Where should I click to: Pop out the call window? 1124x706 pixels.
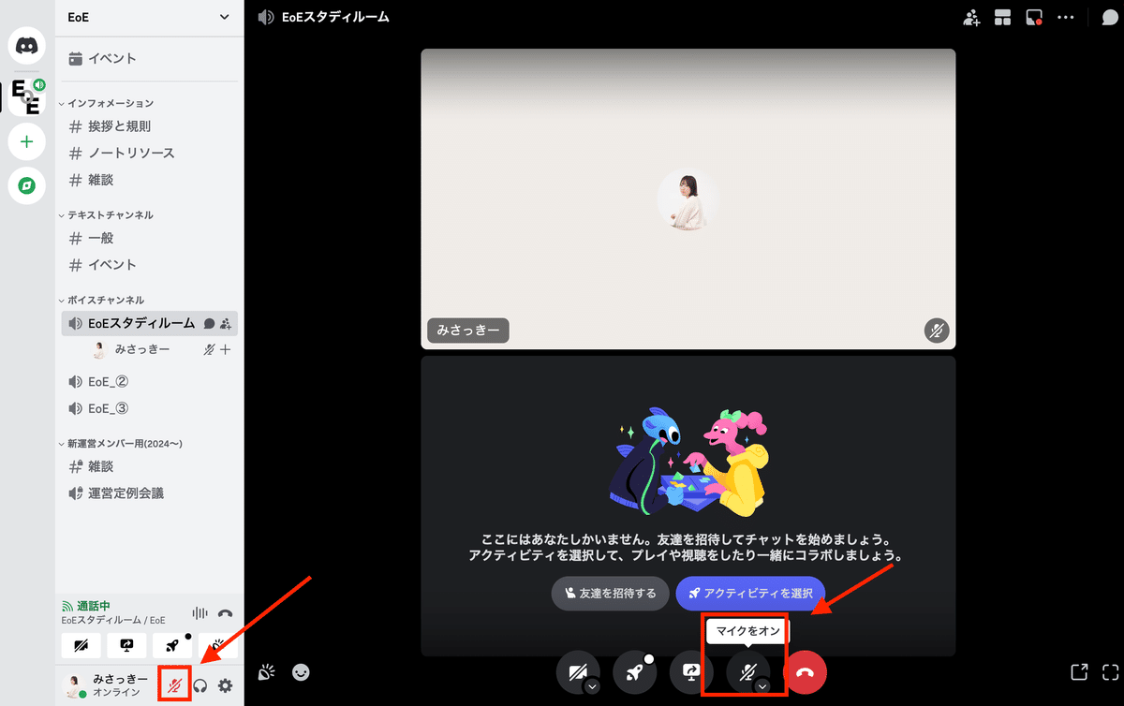(1079, 671)
